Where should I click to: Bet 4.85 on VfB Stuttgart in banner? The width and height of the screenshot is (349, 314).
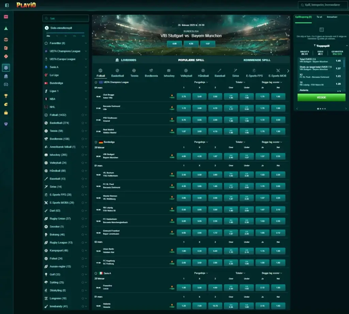pyautogui.click(x=174, y=44)
